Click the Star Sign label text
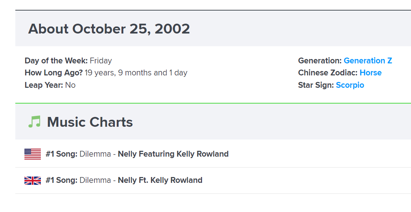 [x=316, y=85]
